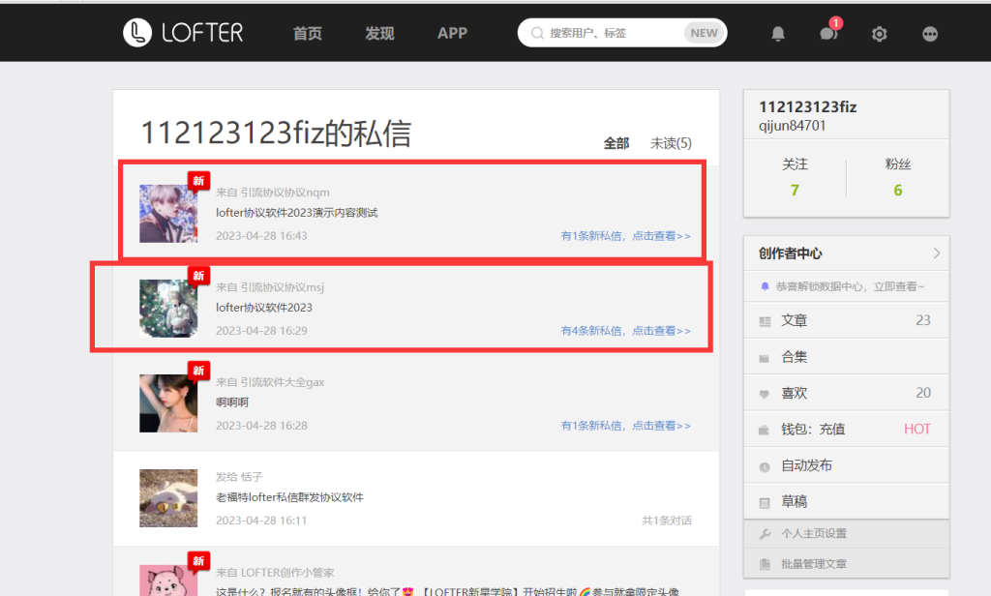This screenshot has height=596, width=991.
Task: Click the 自动发布 clock icon
Action: click(766, 466)
